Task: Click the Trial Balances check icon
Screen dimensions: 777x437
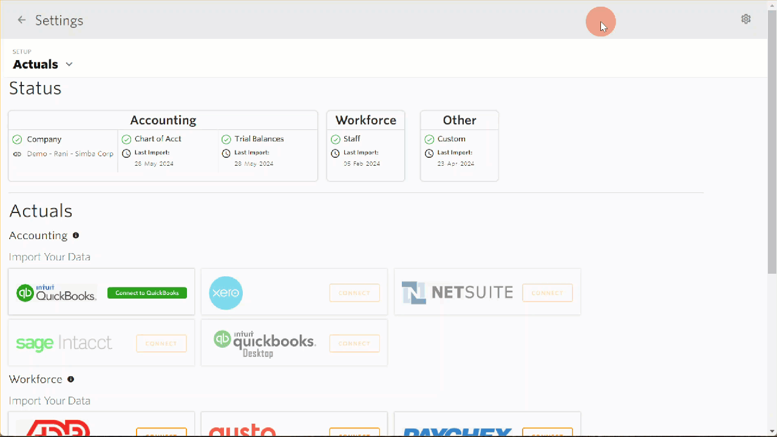Action: pyautogui.click(x=226, y=139)
